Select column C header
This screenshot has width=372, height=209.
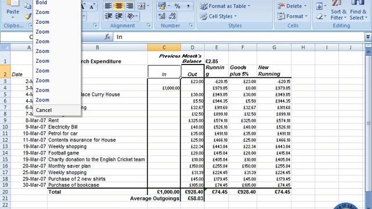point(164,48)
